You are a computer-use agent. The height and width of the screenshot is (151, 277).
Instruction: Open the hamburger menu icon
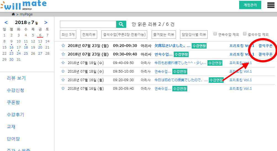click(271, 5)
